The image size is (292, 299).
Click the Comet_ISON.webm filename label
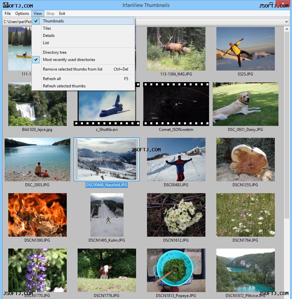click(176, 130)
